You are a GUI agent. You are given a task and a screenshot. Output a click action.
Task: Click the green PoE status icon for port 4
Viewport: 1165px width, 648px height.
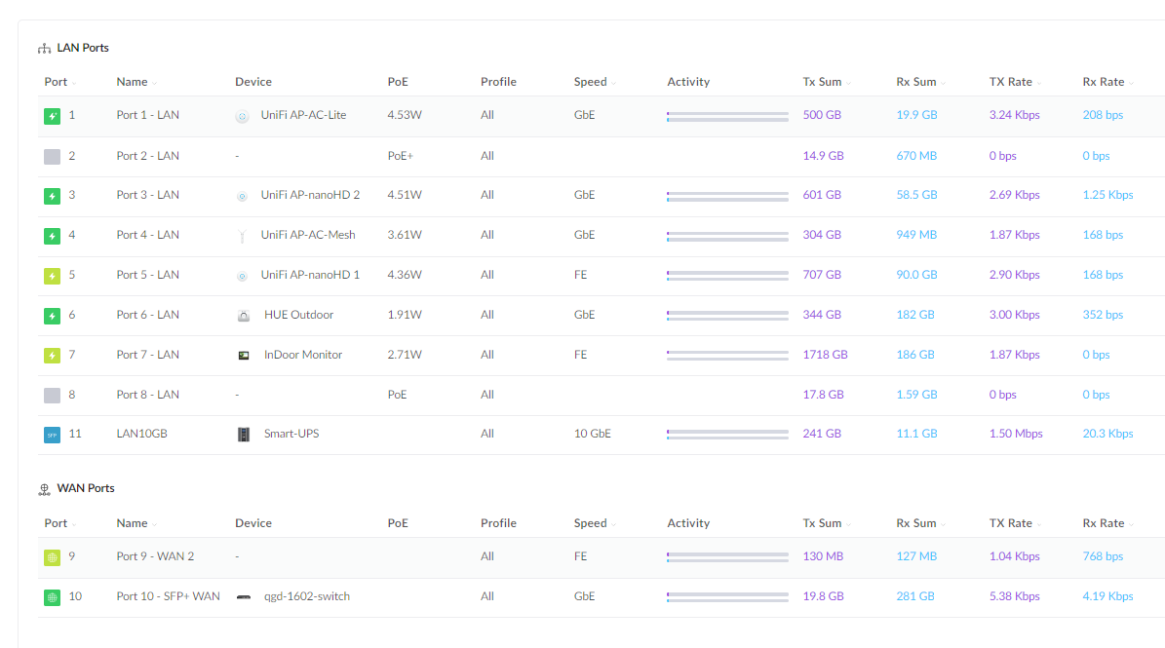click(52, 236)
